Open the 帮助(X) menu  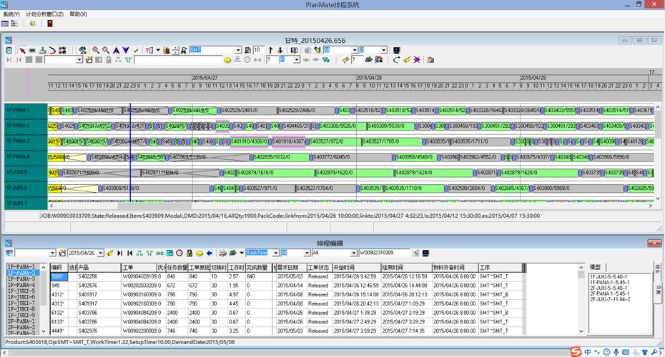pos(78,14)
